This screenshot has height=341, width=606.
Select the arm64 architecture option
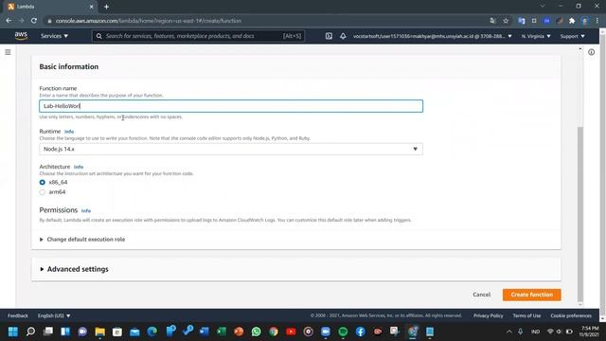click(x=42, y=192)
